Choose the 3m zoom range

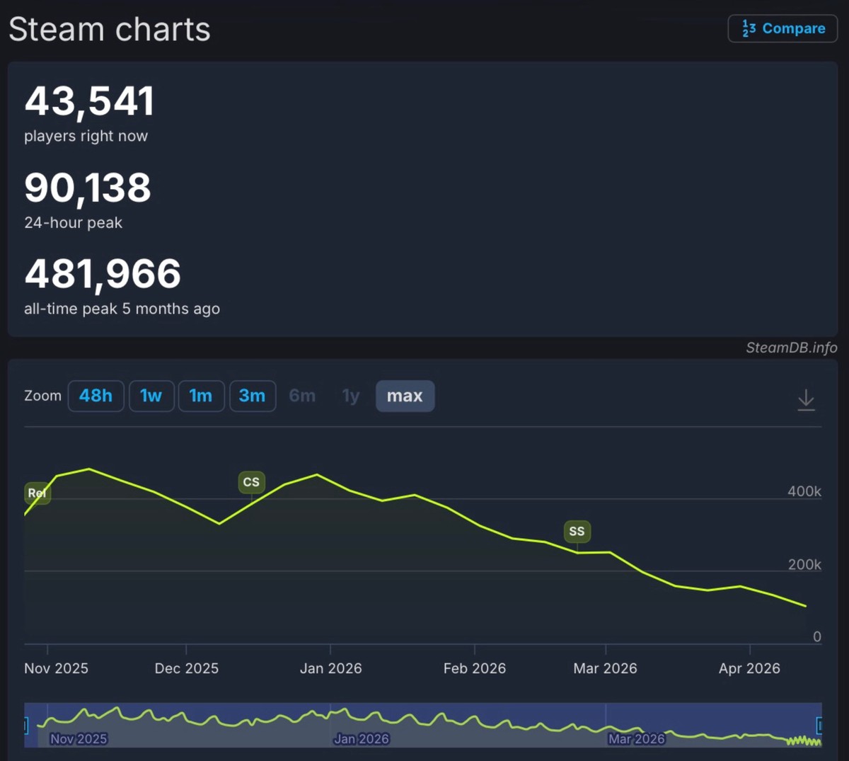tap(252, 396)
